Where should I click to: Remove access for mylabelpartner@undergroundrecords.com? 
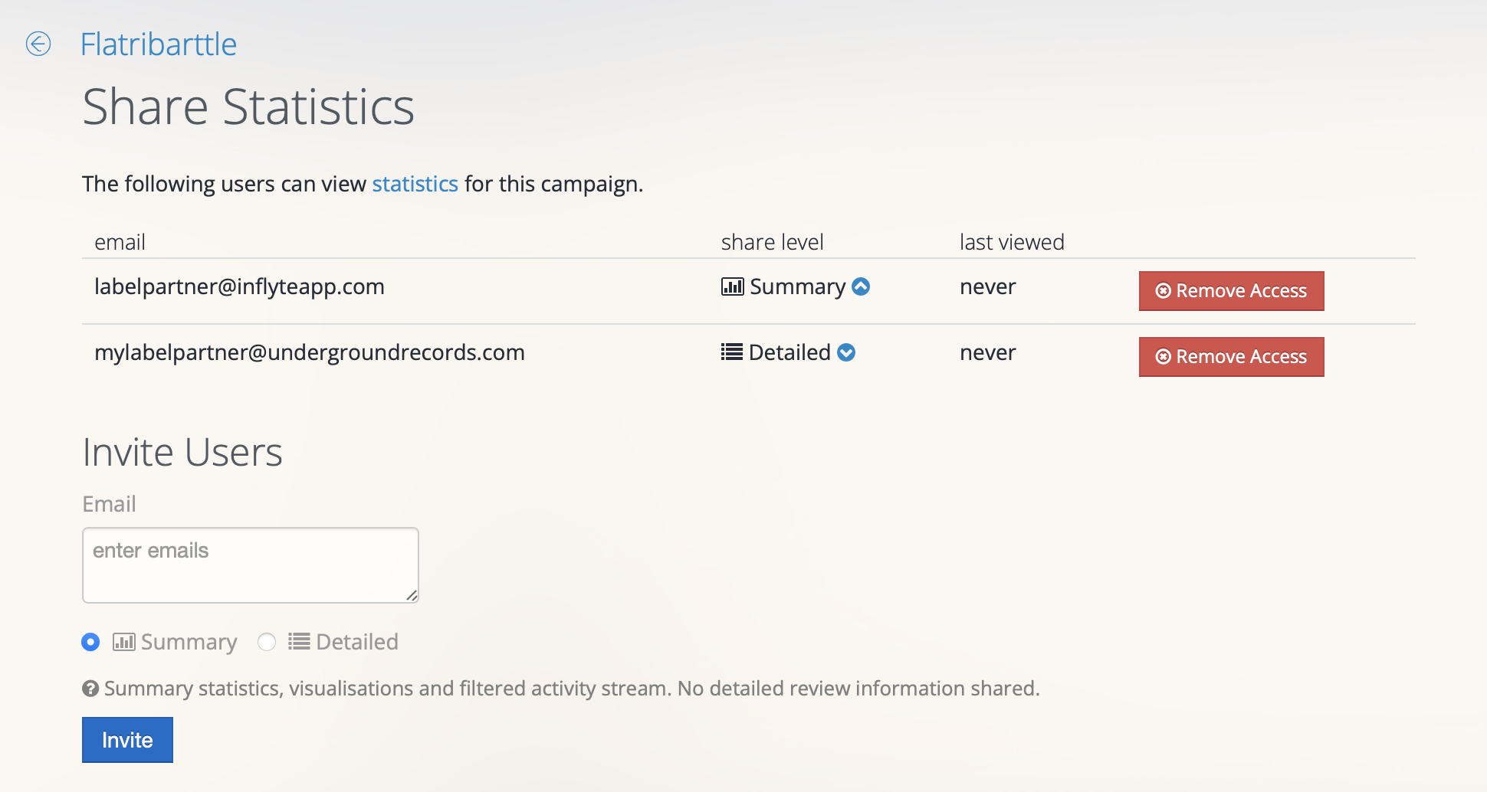[1231, 357]
